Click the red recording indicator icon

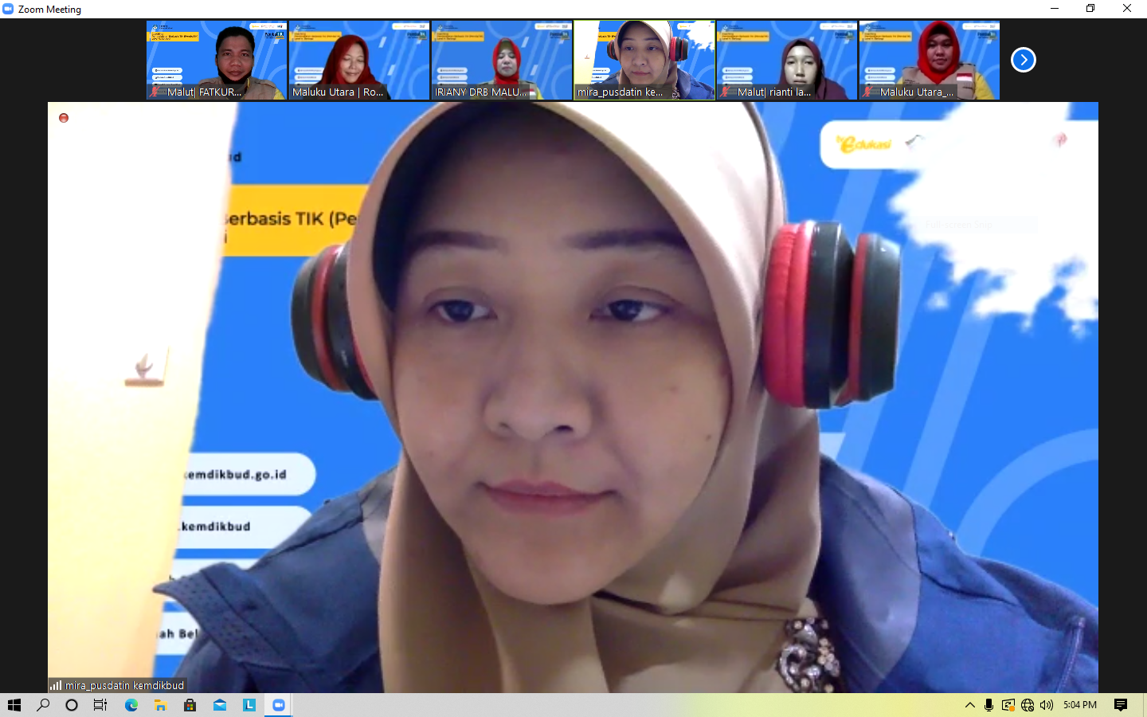tap(64, 118)
